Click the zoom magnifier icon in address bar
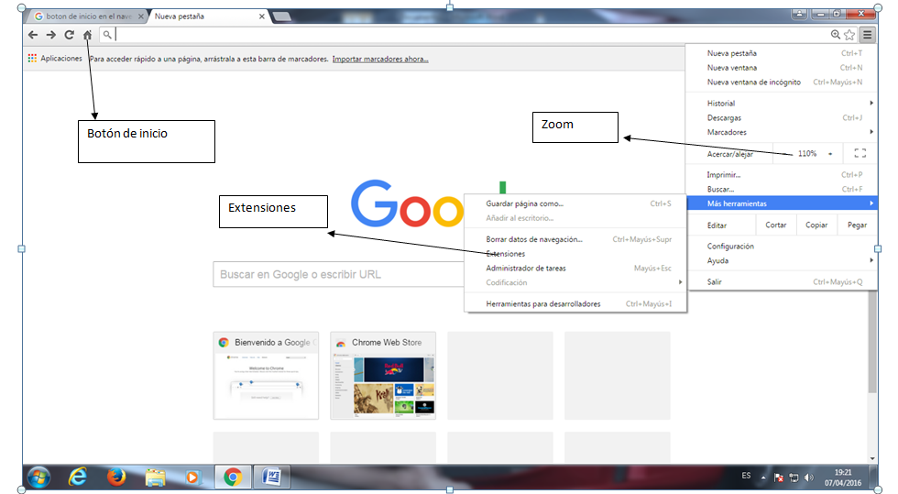898x494 pixels. (x=836, y=35)
